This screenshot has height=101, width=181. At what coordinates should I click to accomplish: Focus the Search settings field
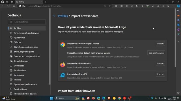pyautogui.click(x=27, y=22)
